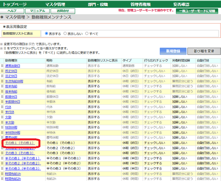Click the drag handle icon beside その他3

pos(2,153)
